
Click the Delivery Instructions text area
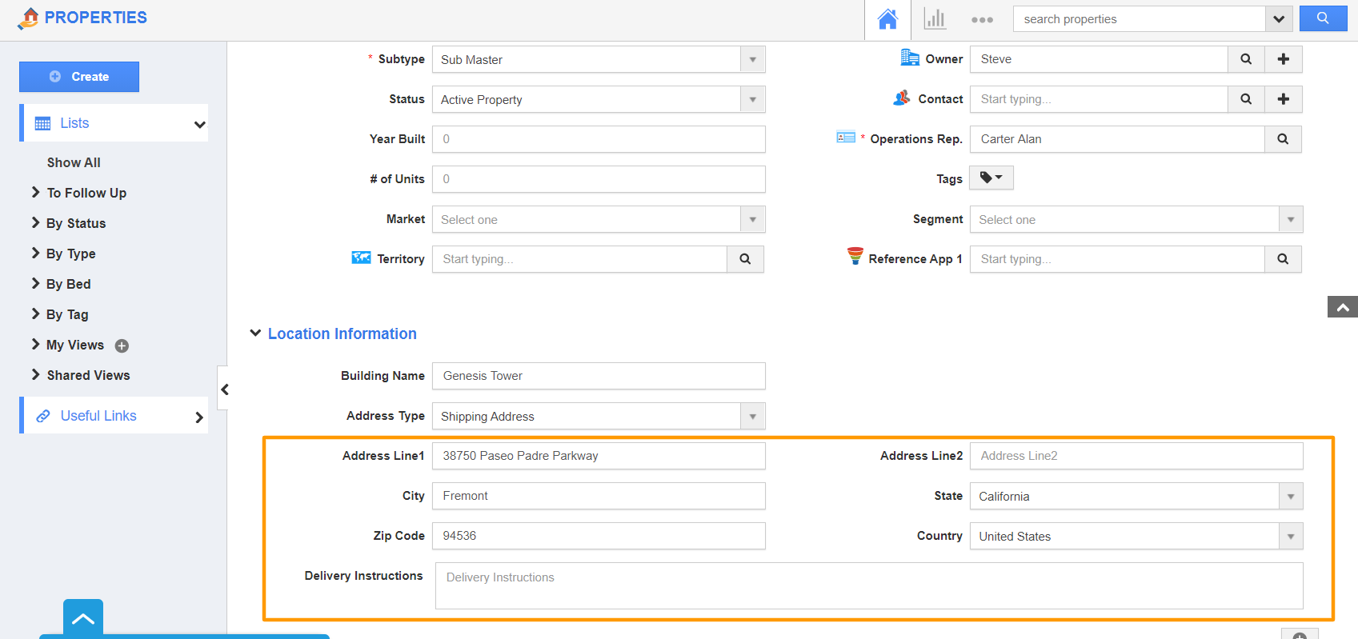868,585
